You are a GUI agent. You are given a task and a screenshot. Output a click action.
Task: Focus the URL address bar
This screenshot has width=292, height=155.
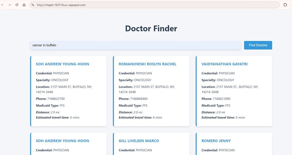(154, 5)
